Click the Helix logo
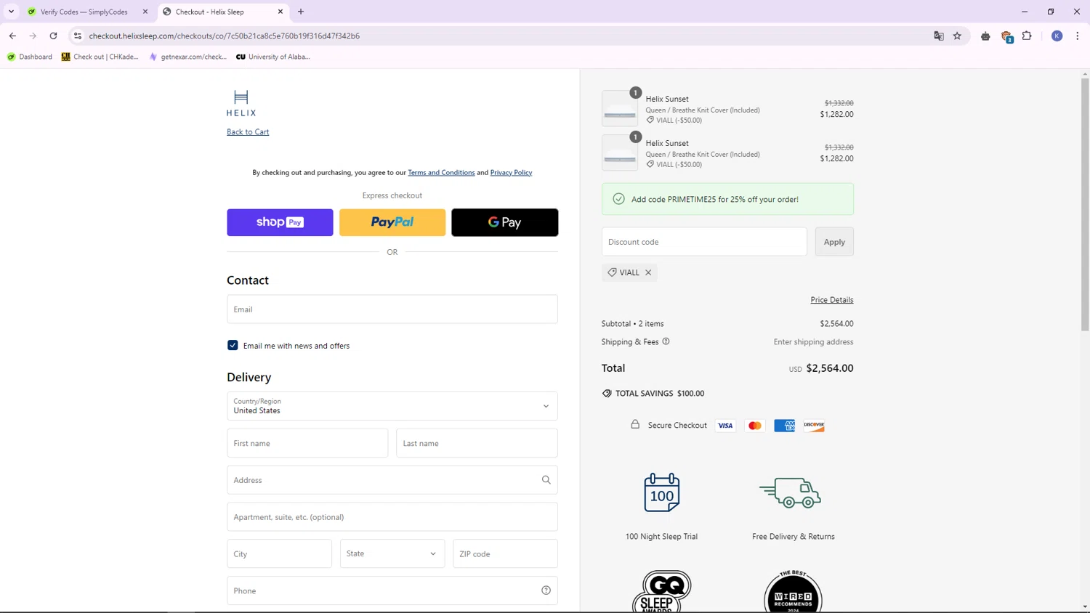 tap(241, 103)
